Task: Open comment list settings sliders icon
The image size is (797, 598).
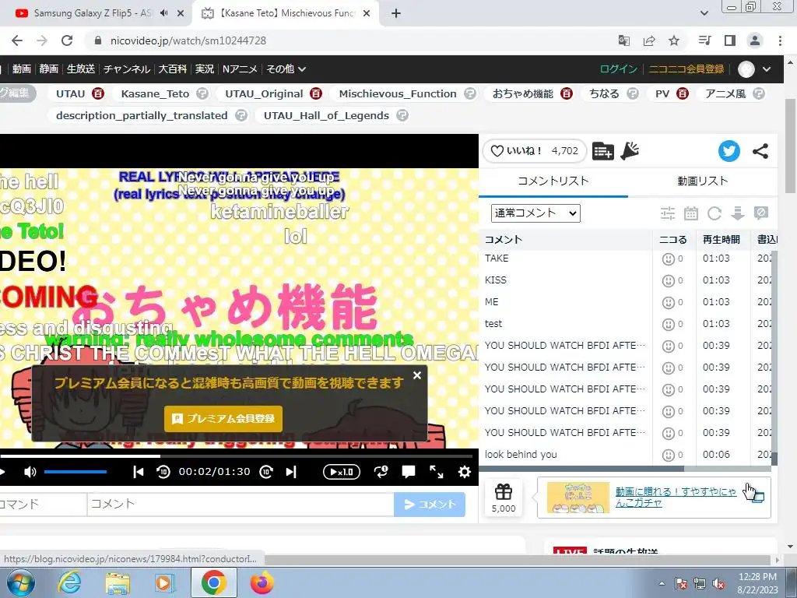Action: (667, 213)
